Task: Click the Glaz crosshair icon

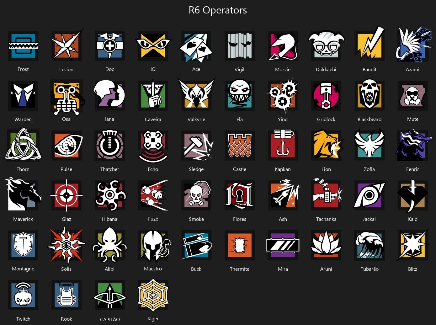Action: point(66,195)
